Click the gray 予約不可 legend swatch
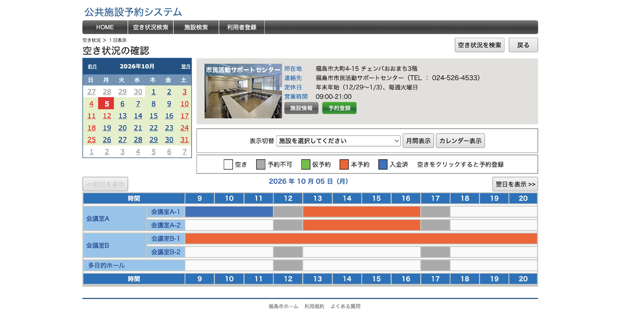This screenshot has height=310, width=621. point(261,164)
